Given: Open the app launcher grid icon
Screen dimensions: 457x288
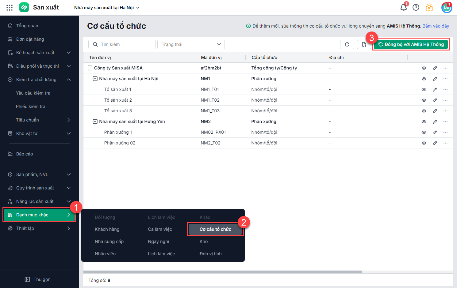Looking at the screenshot, I should (x=10, y=8).
